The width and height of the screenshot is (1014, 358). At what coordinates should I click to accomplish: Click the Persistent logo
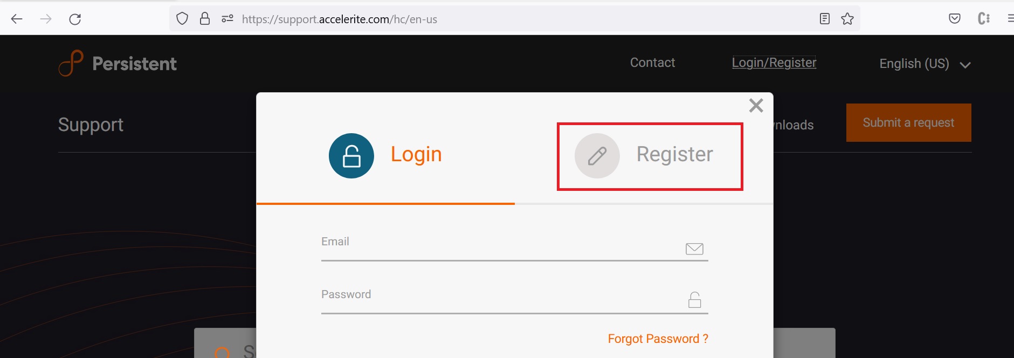[118, 63]
